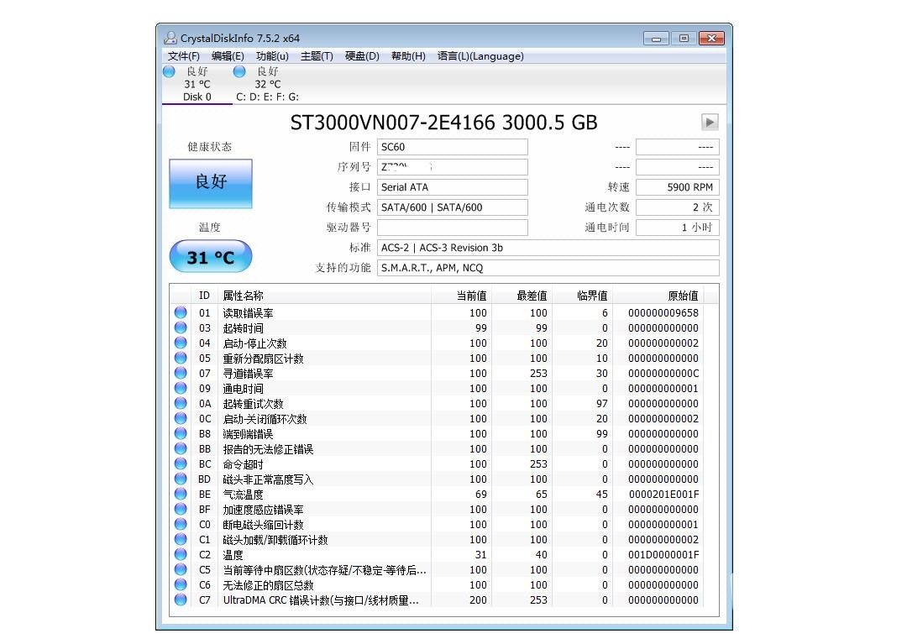Open the 主题(T) menu
Screen dimensions: 907x644
point(317,56)
